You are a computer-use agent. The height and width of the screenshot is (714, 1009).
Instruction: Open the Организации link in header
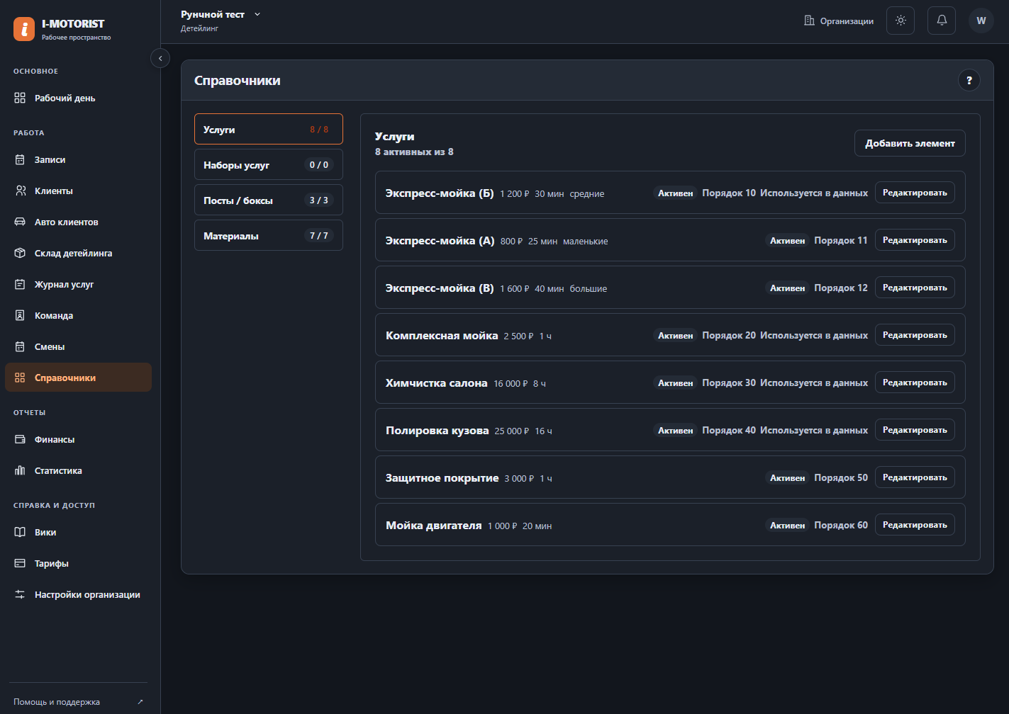839,21
